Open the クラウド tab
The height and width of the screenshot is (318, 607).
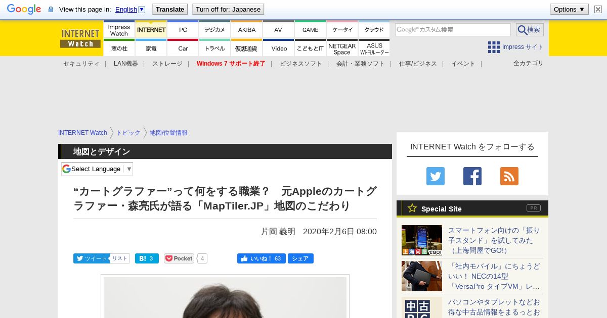374,30
